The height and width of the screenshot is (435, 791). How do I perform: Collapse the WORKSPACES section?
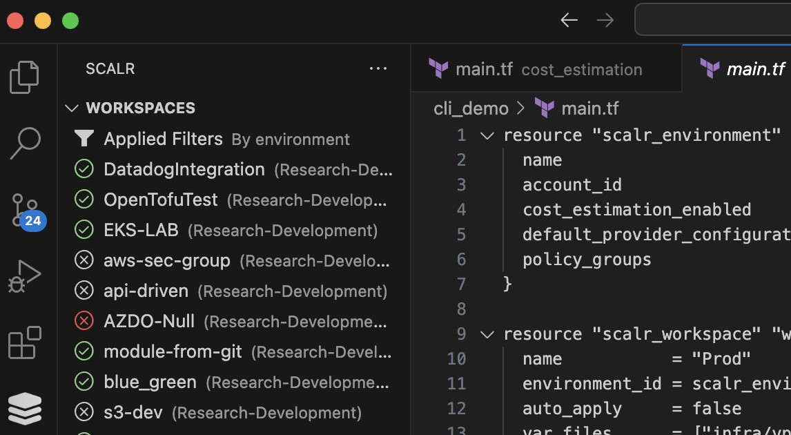[72, 108]
